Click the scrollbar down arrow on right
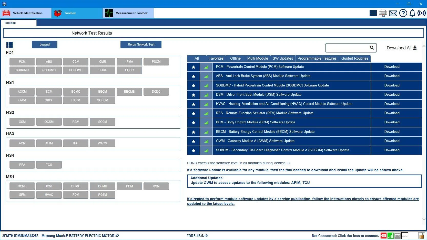The width and height of the screenshot is (427, 240). (x=424, y=219)
